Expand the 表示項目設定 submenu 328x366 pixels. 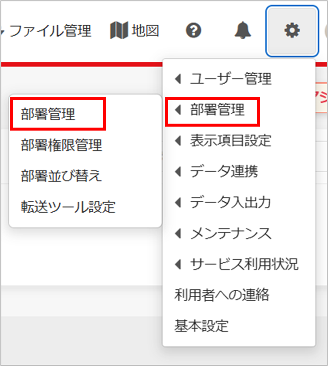pos(230,140)
